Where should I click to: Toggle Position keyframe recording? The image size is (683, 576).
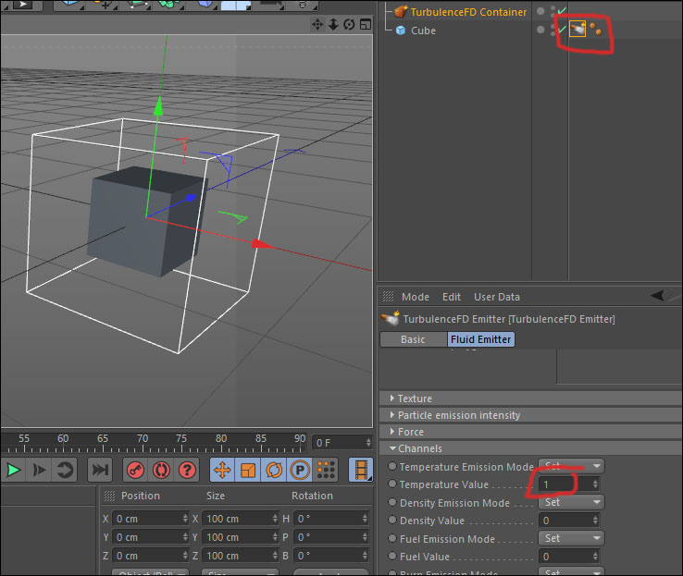(x=222, y=470)
